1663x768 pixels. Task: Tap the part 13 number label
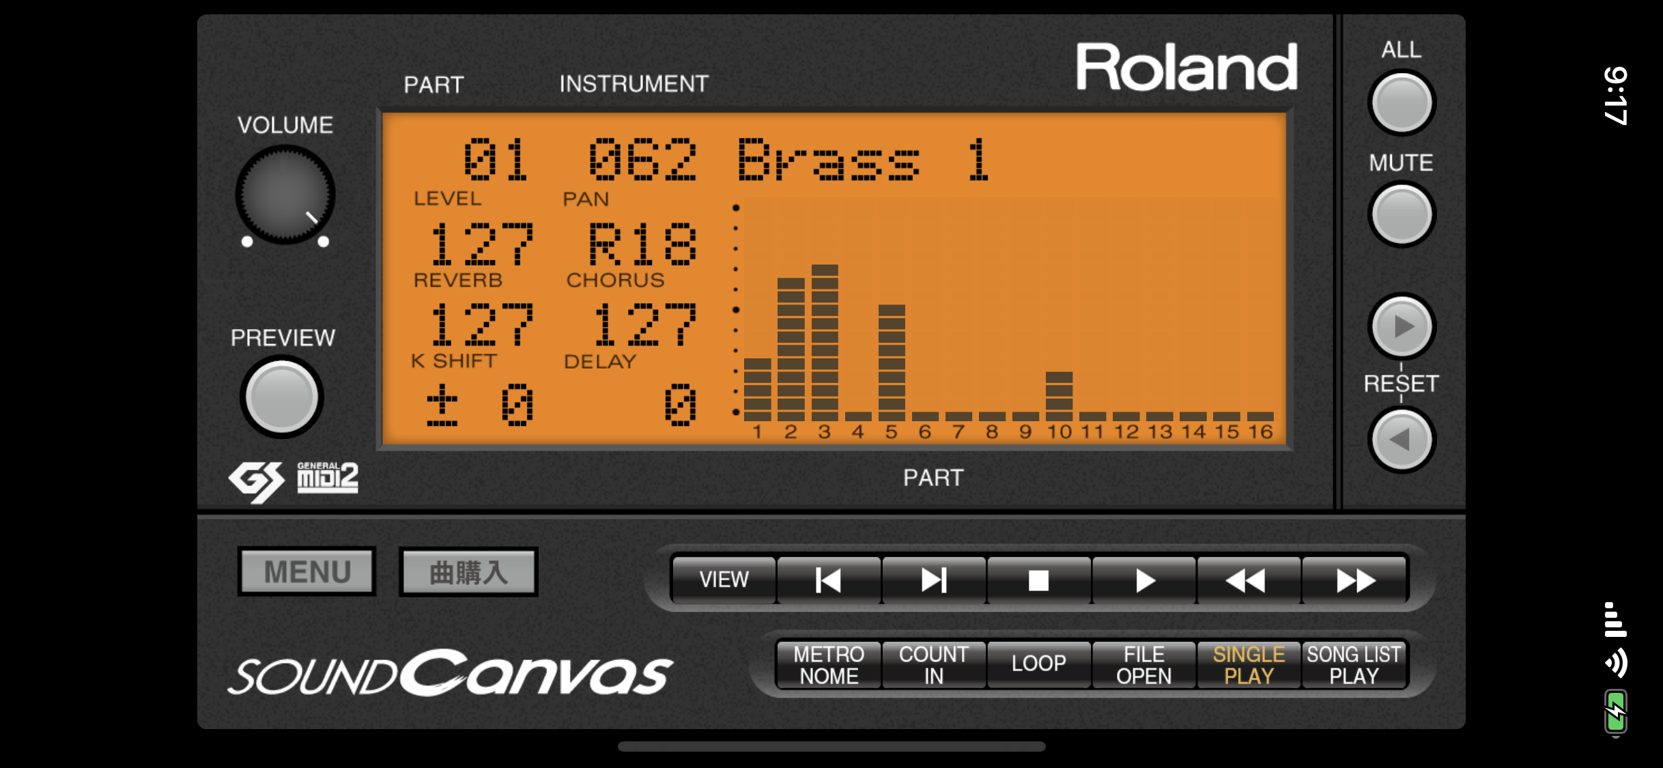[x=1160, y=432]
